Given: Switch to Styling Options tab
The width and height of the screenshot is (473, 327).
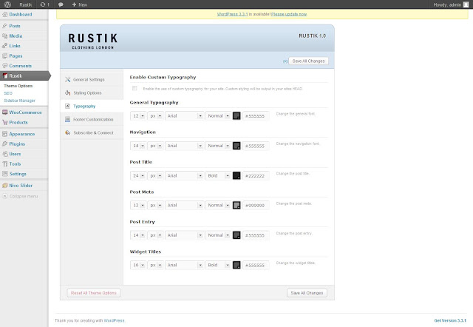Looking at the screenshot, I should pos(92,92).
